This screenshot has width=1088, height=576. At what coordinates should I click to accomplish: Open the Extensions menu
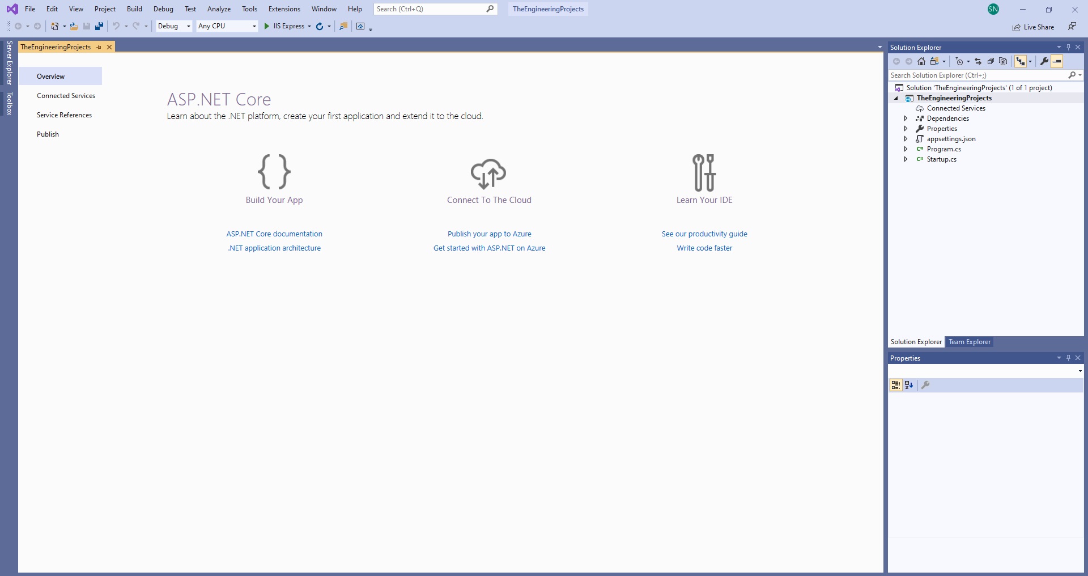(284, 9)
